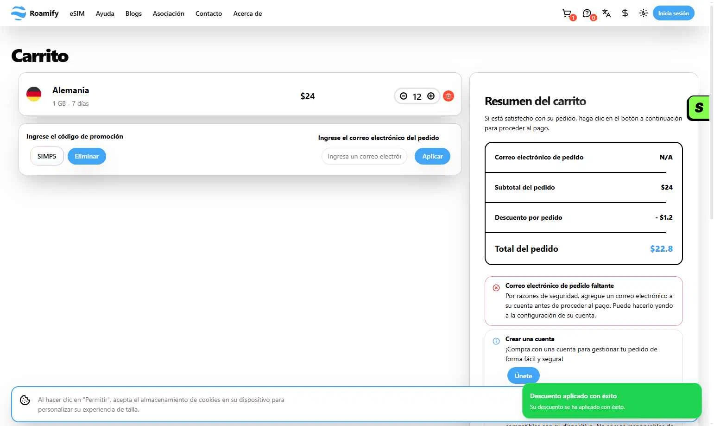The image size is (714, 426).
Task: Increase Alemania quantity with plus icon
Action: 431,96
